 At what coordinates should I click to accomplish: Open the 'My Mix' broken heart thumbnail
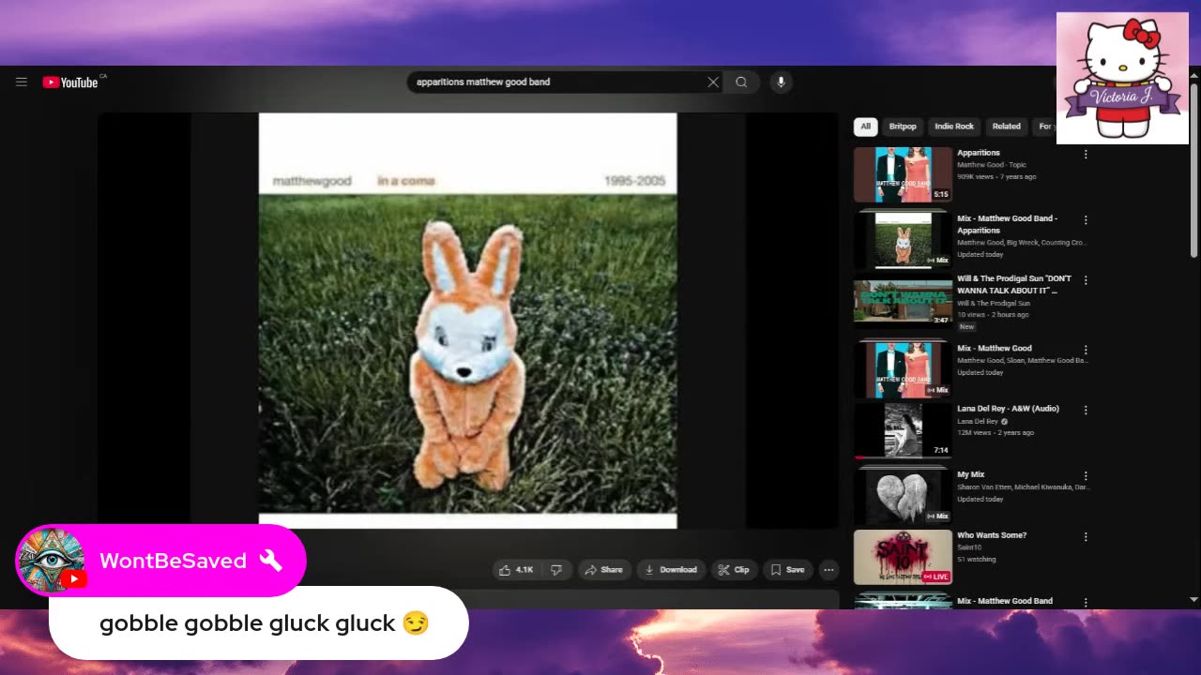[903, 496]
